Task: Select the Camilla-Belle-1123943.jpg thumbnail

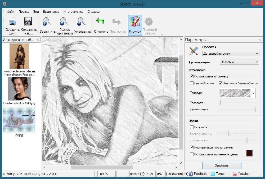Action: [19, 89]
